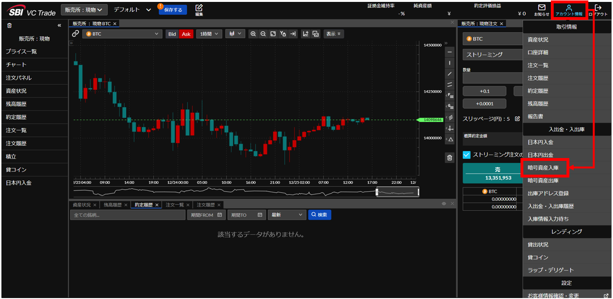Delete chart drawings with the trash icon
613x299 pixels.
pos(450,158)
